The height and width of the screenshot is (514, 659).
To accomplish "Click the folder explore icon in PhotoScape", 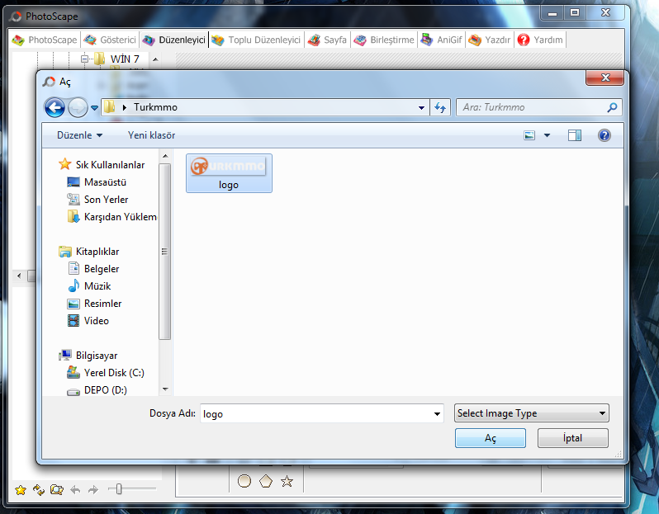I will (x=57, y=489).
